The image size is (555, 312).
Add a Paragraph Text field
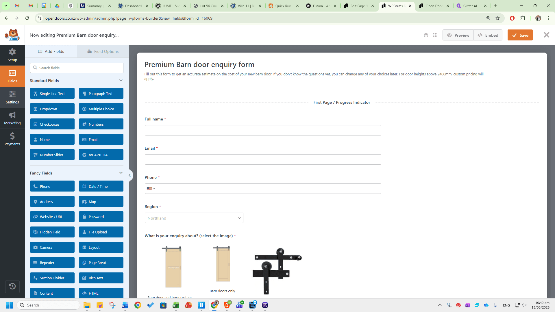(101, 94)
